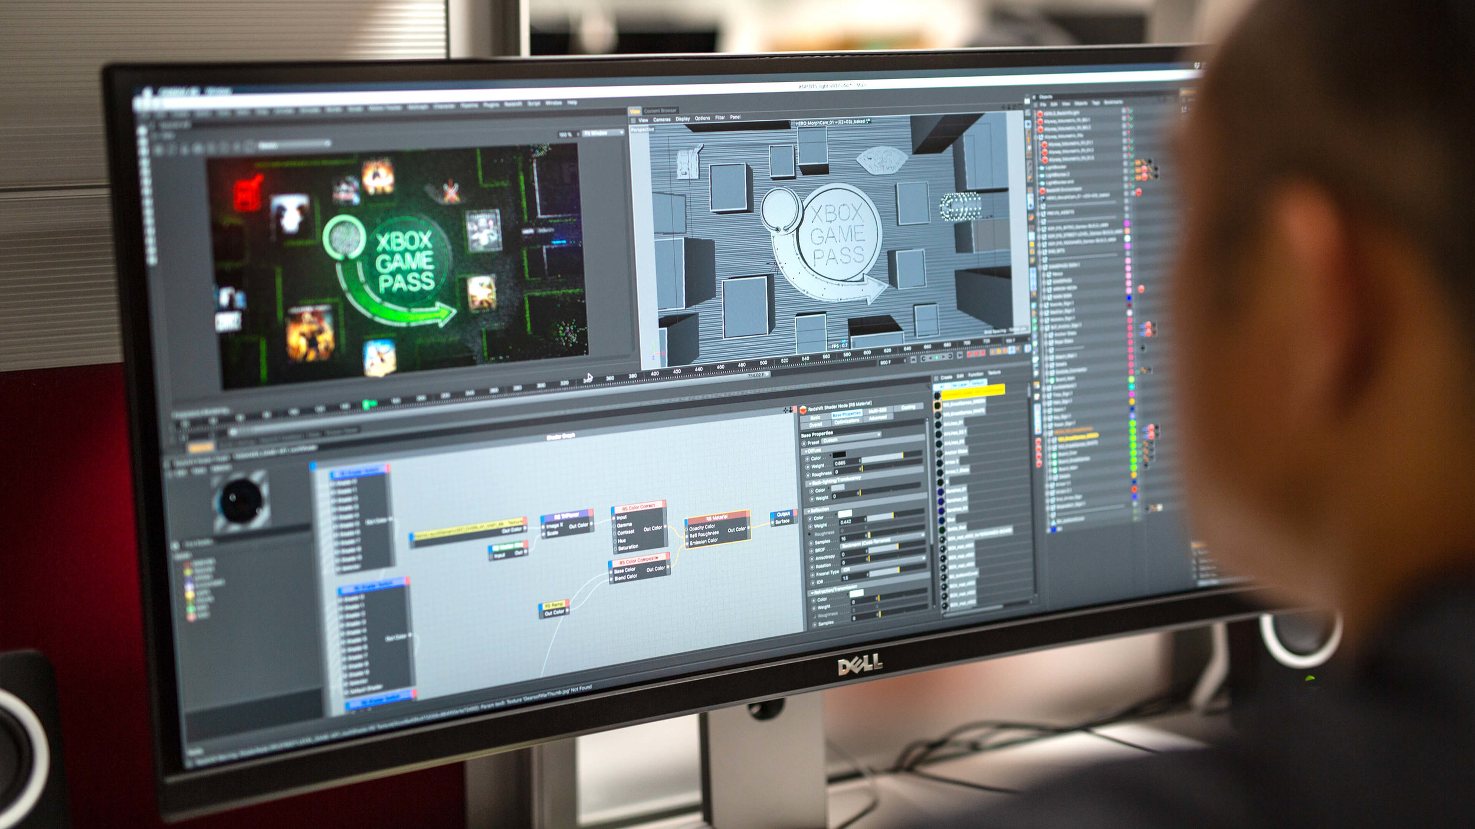The image size is (1475, 829).
Task: Click the IOR 1.5 value field
Action: click(854, 578)
